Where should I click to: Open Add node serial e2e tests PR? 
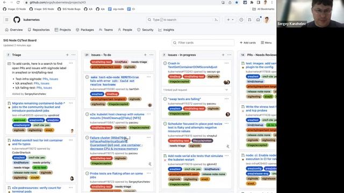(195, 158)
